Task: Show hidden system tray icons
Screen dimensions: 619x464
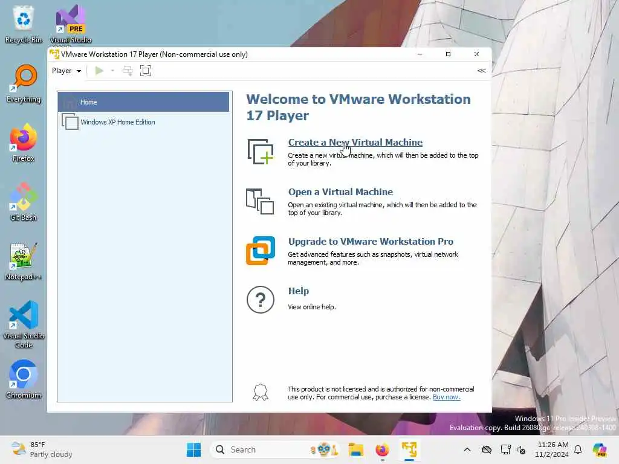Action: click(x=467, y=449)
